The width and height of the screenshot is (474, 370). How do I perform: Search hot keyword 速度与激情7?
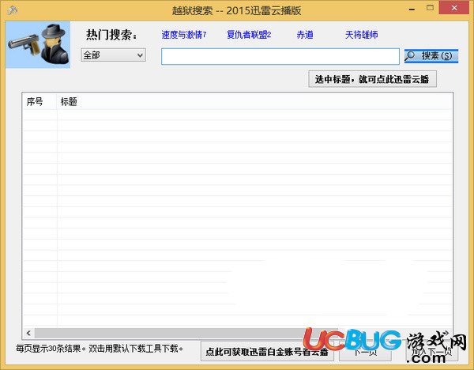184,35
